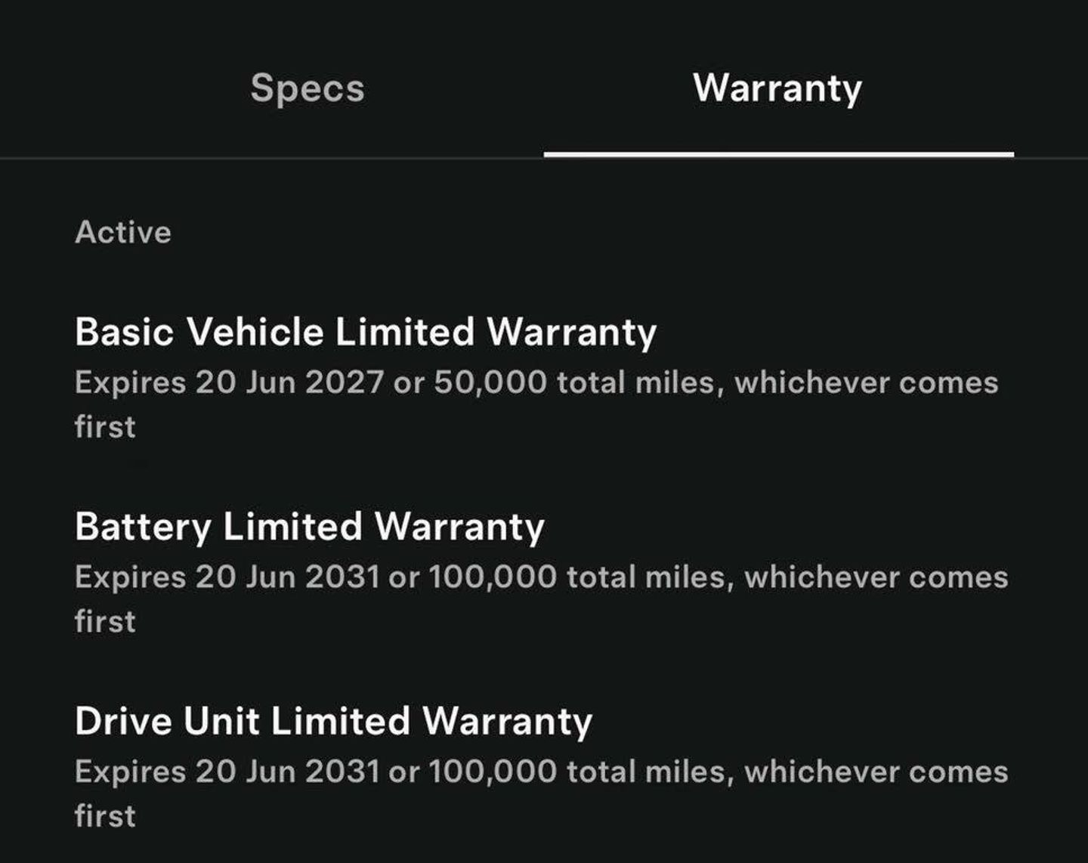This screenshot has width=1088, height=863.
Task: Click the Active section heading
Action: pos(123,232)
